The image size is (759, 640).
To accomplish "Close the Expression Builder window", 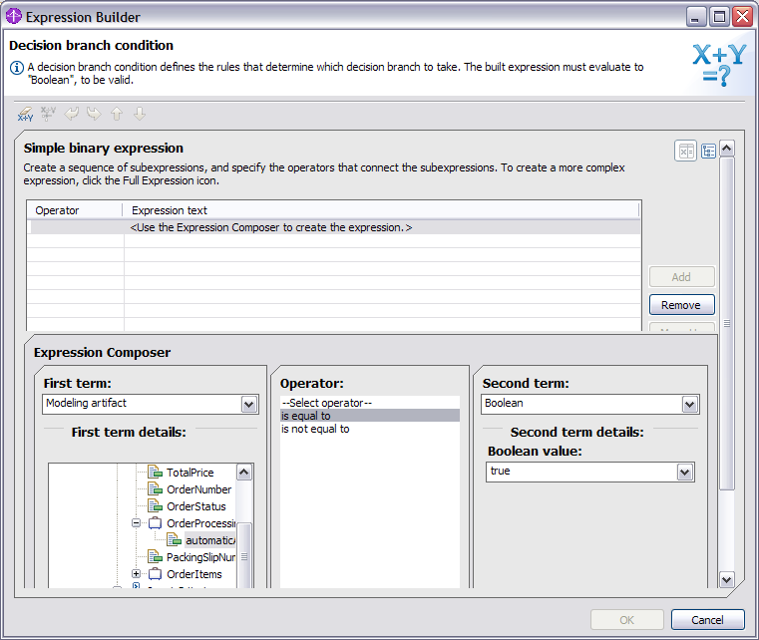I will pyautogui.click(x=742, y=17).
